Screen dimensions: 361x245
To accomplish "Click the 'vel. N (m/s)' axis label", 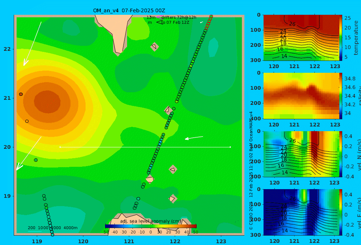I will pyautogui.click(x=359, y=155).
